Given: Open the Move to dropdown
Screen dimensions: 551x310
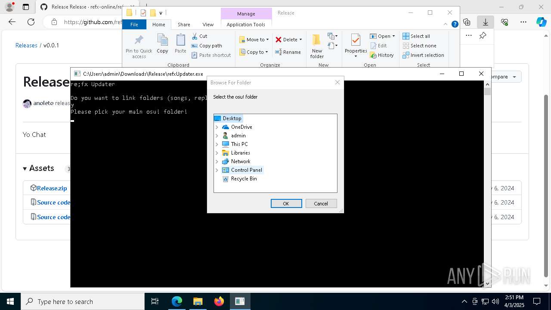Looking at the screenshot, I should (x=254, y=40).
